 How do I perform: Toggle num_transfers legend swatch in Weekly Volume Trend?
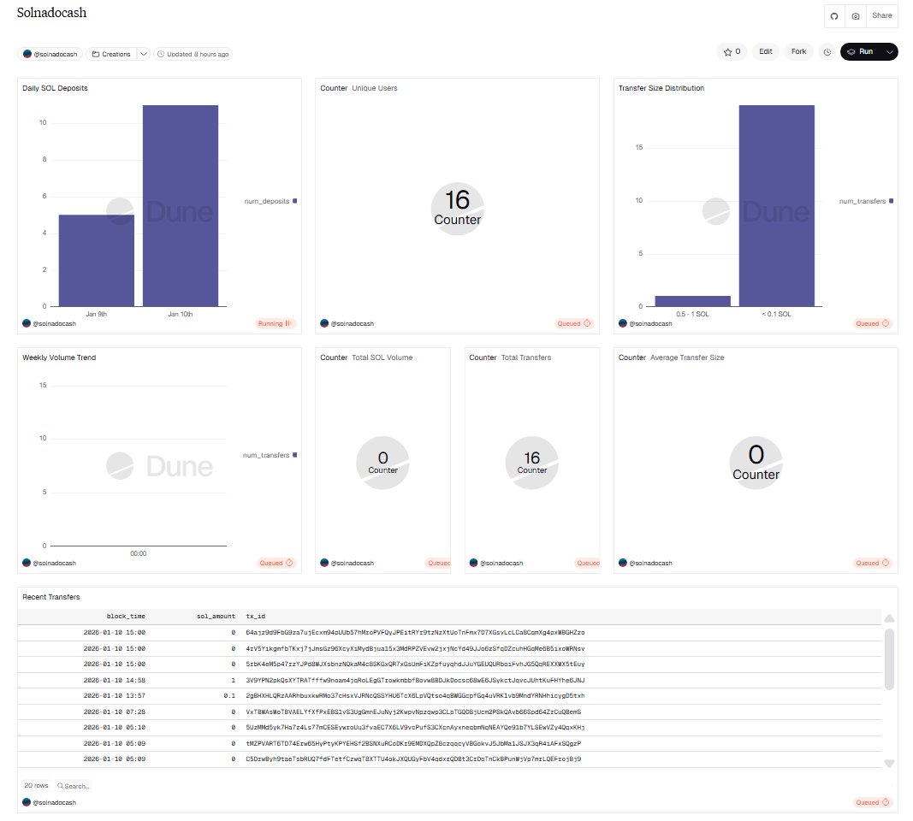(294, 455)
